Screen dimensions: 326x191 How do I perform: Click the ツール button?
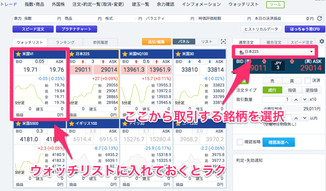coord(275,5)
